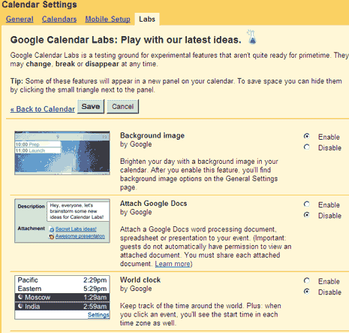Click the moon icon beside Moscow
349x333 pixels.
[20, 297]
